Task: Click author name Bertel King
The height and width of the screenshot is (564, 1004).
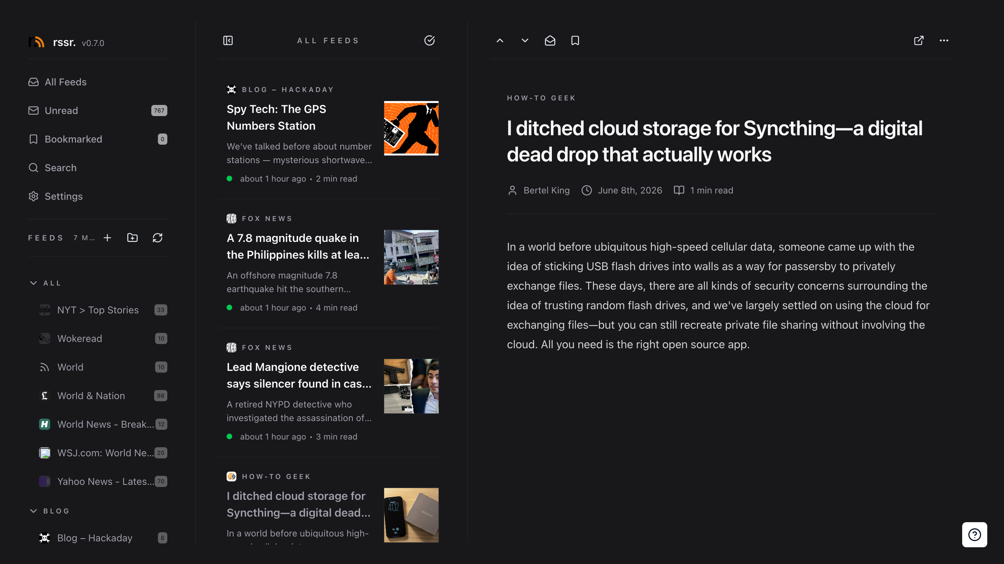Action: (546, 190)
